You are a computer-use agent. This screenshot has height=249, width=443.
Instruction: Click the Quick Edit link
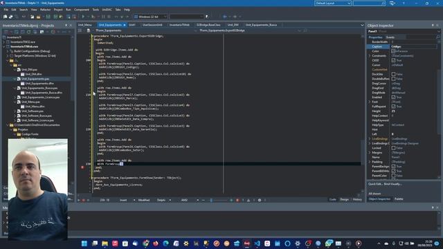[x=375, y=184]
